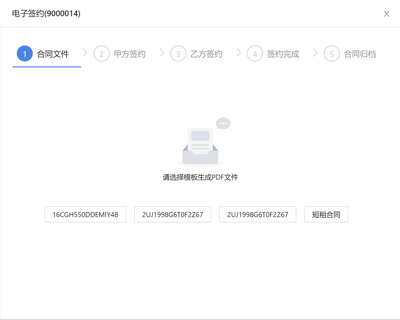
Task: Click the step 2 numbered circle
Action: point(101,54)
